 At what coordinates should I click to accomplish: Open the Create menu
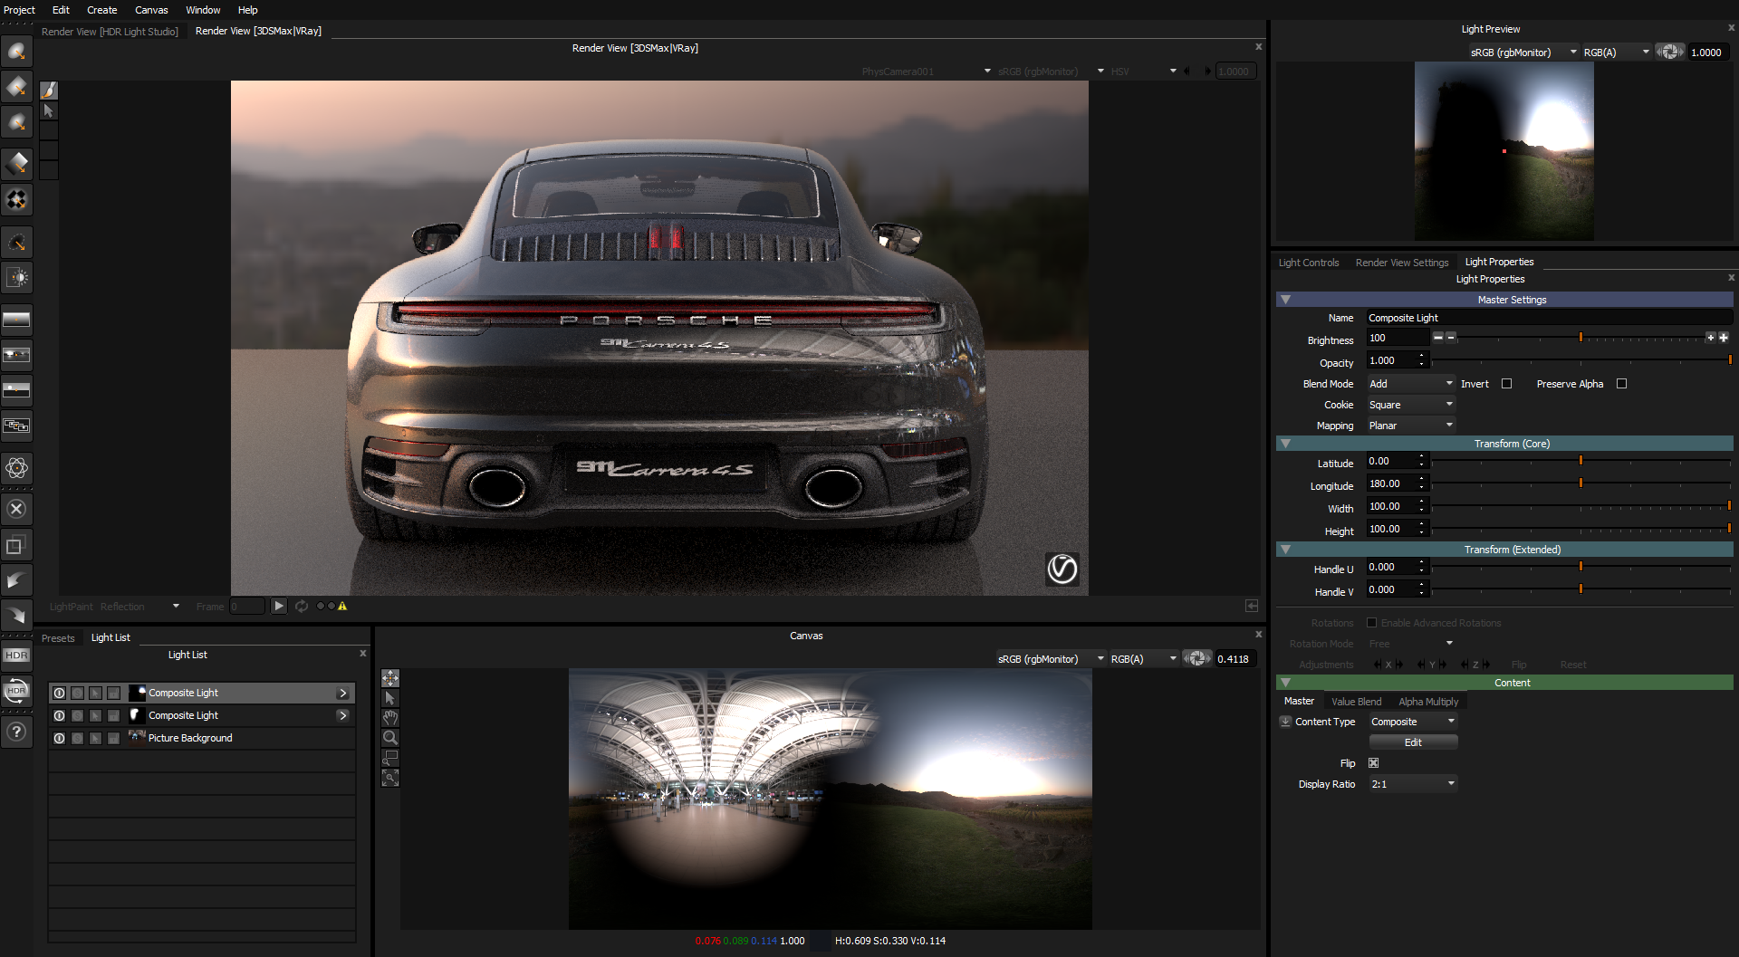click(102, 10)
